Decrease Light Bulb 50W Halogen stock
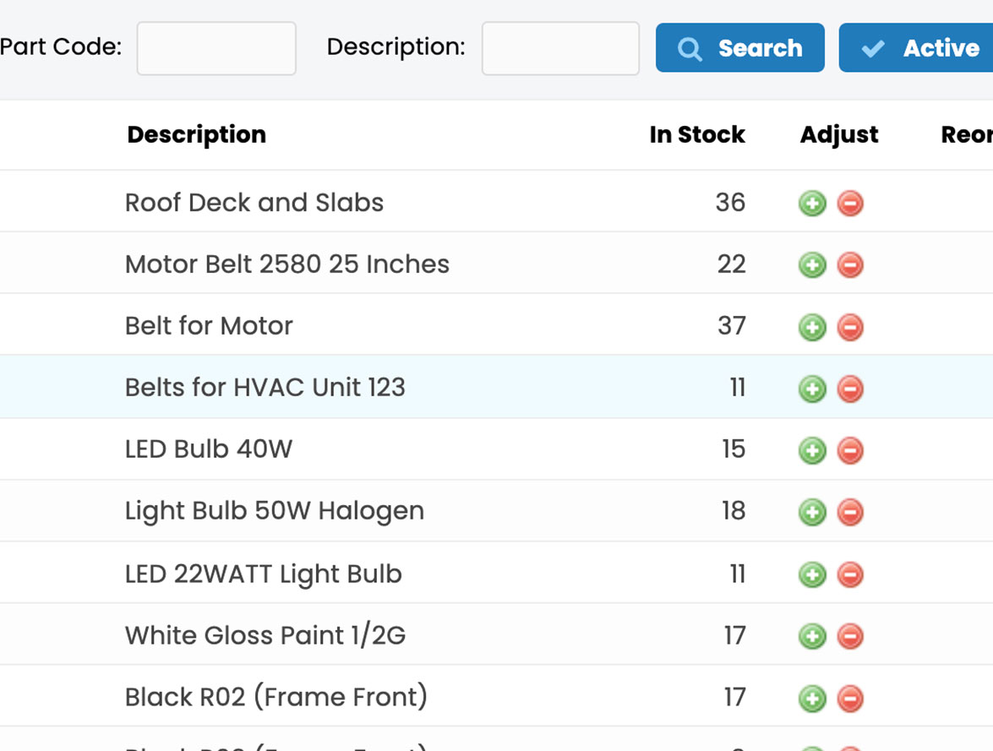The height and width of the screenshot is (751, 993). [851, 512]
